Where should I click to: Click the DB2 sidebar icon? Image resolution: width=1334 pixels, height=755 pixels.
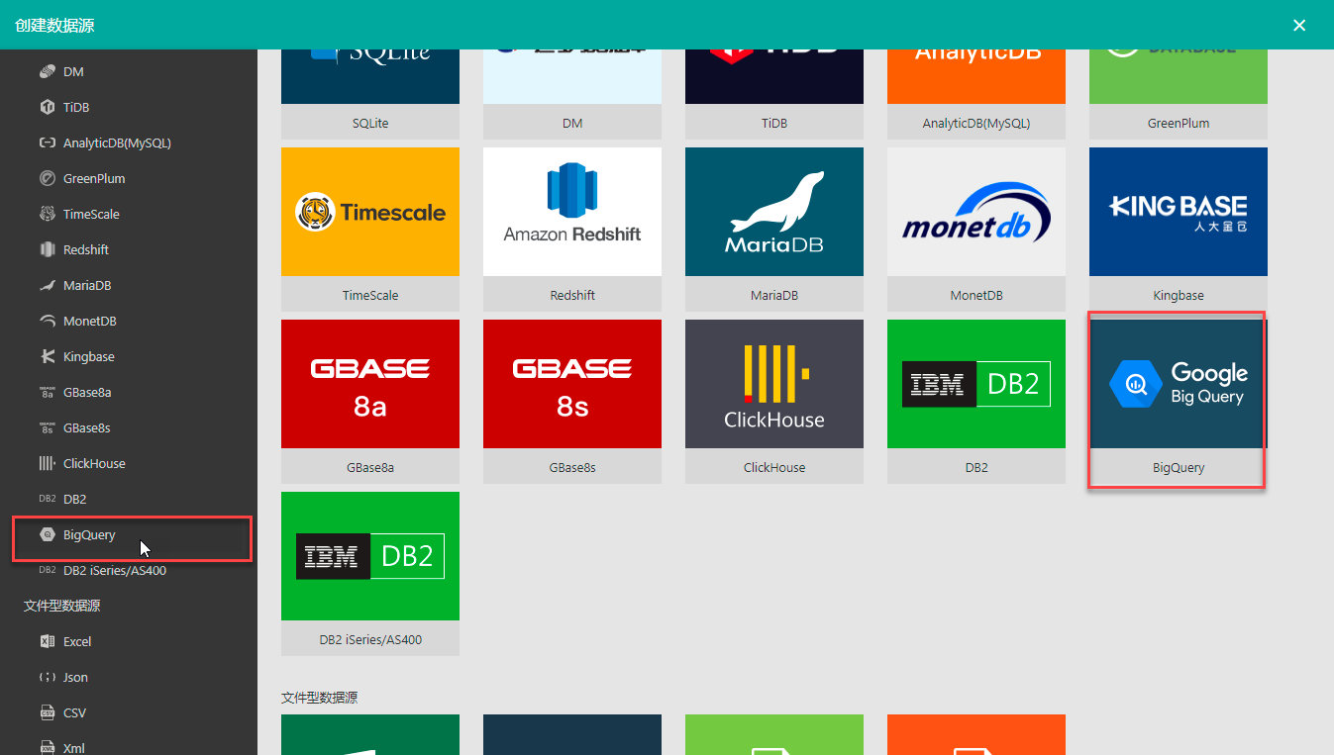(47, 500)
